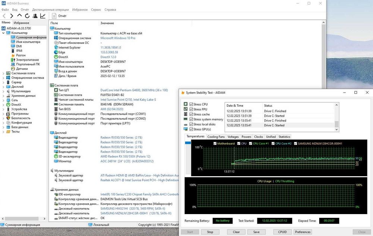The height and width of the screenshot is (236, 373).
Task: Toggle the Stress CPU checkbox
Action: click(x=191, y=104)
